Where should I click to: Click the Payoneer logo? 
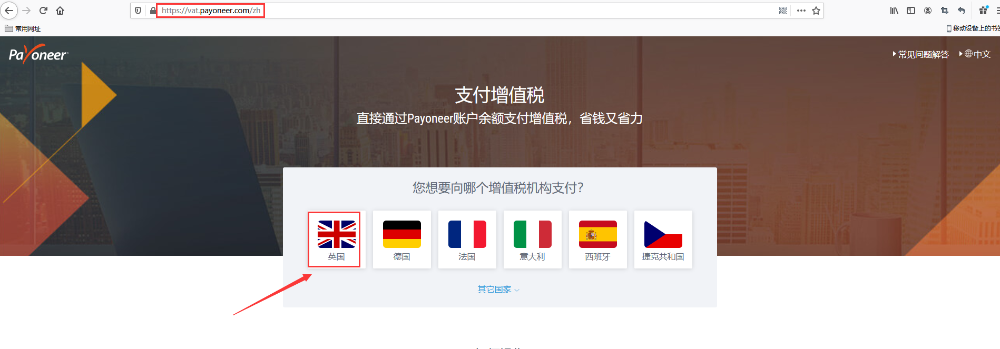pyautogui.click(x=38, y=54)
